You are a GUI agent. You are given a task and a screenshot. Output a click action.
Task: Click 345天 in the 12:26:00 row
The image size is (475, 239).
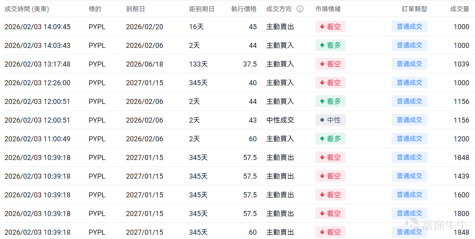[x=199, y=83]
